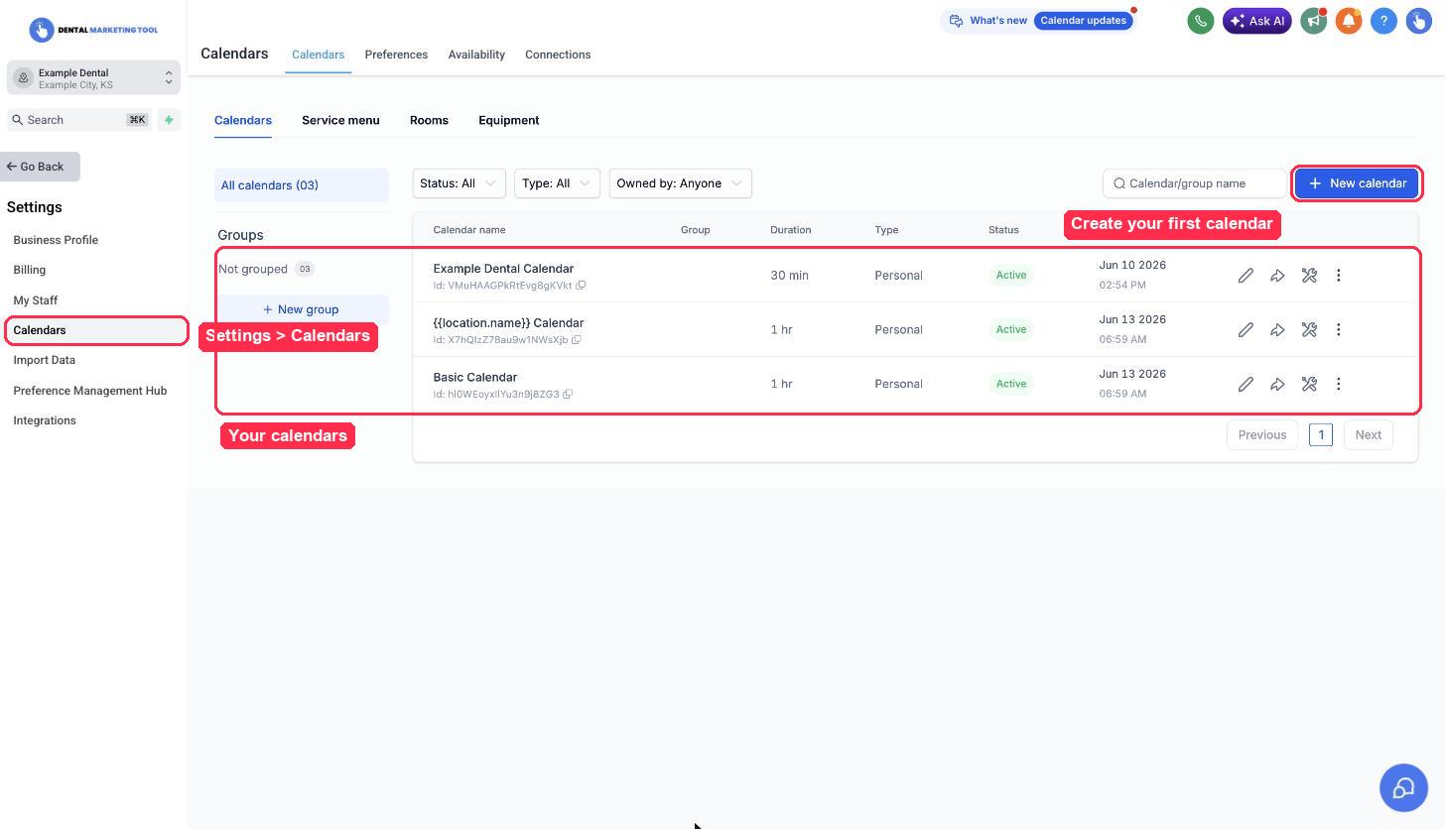
Task: Open the Status: All filter dropdown
Action: [x=459, y=183]
